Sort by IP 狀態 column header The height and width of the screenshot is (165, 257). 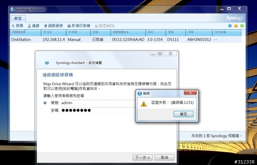point(79,32)
